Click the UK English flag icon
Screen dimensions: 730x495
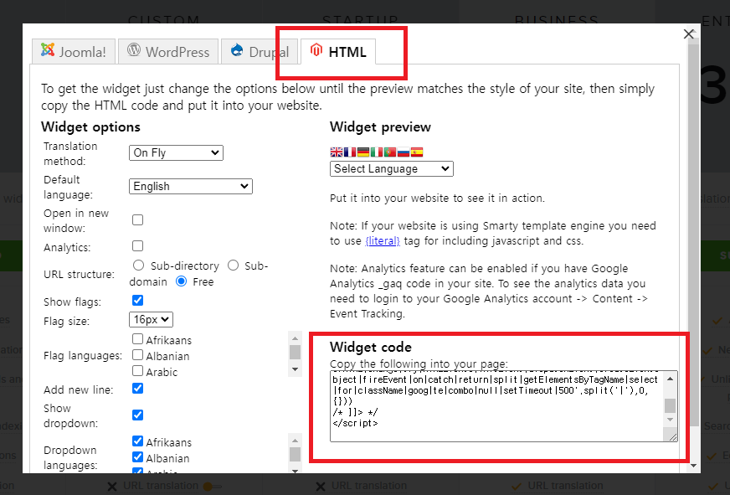337,152
